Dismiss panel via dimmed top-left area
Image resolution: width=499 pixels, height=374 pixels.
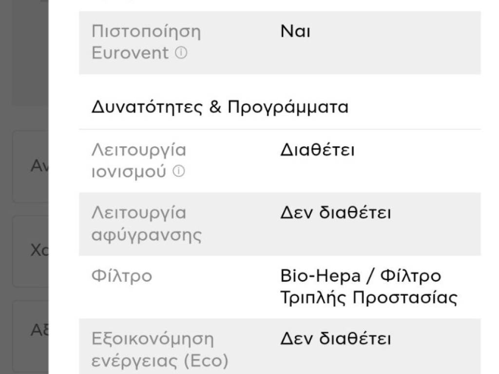coord(23,49)
